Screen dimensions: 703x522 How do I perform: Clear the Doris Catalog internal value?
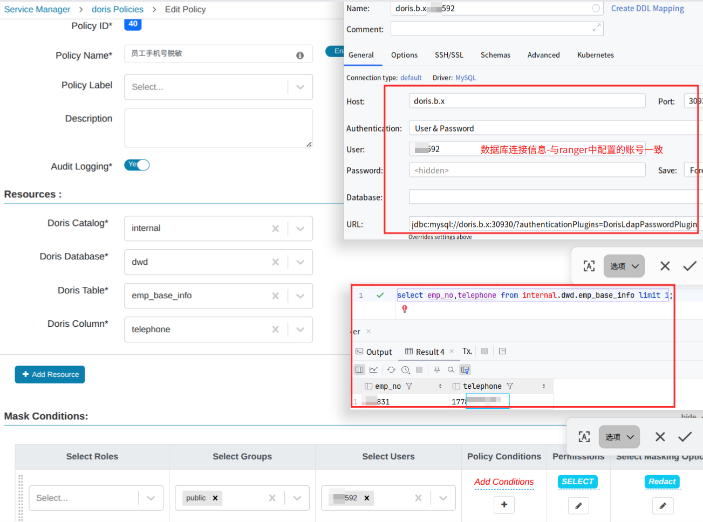tap(275, 228)
